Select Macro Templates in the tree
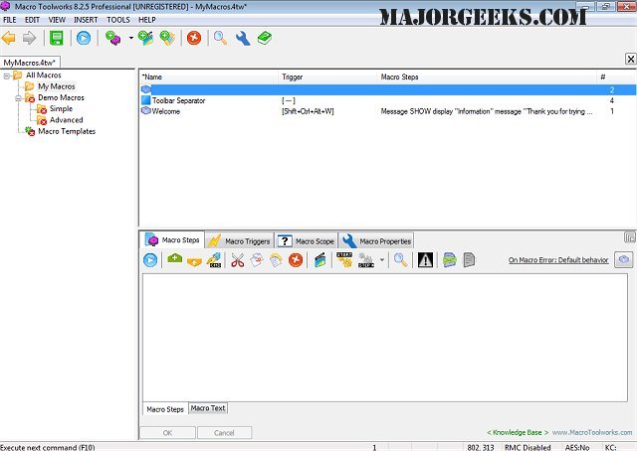This screenshot has height=451, width=637. coord(67,131)
